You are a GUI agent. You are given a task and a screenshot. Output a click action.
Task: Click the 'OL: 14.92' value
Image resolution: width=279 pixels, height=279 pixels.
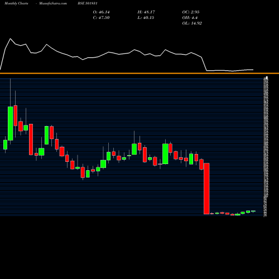click(192, 23)
